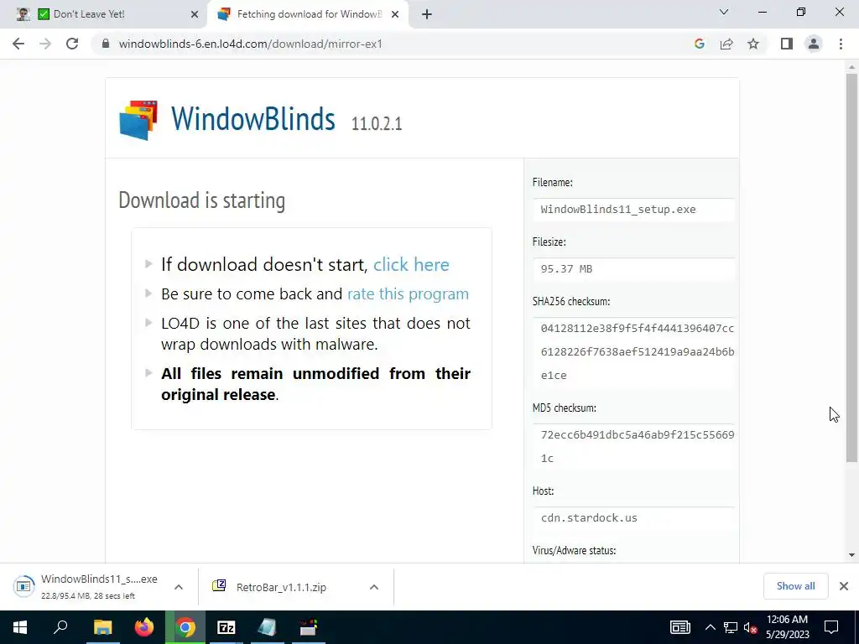859x644 pixels.
Task: Open the Chrome profile menu
Action: [x=814, y=44]
